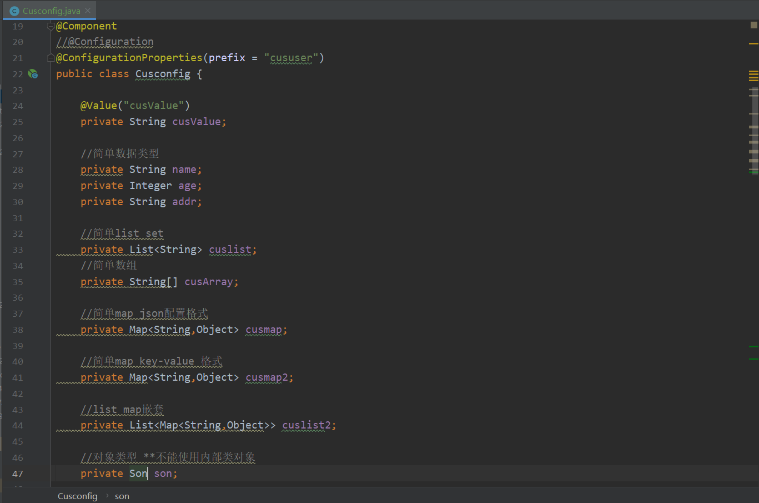
Task: Collapse the @Component annotation fold on line 19
Action: pos(50,26)
